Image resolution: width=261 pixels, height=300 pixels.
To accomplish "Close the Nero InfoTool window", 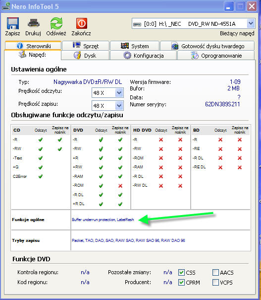I will tap(252, 6).
